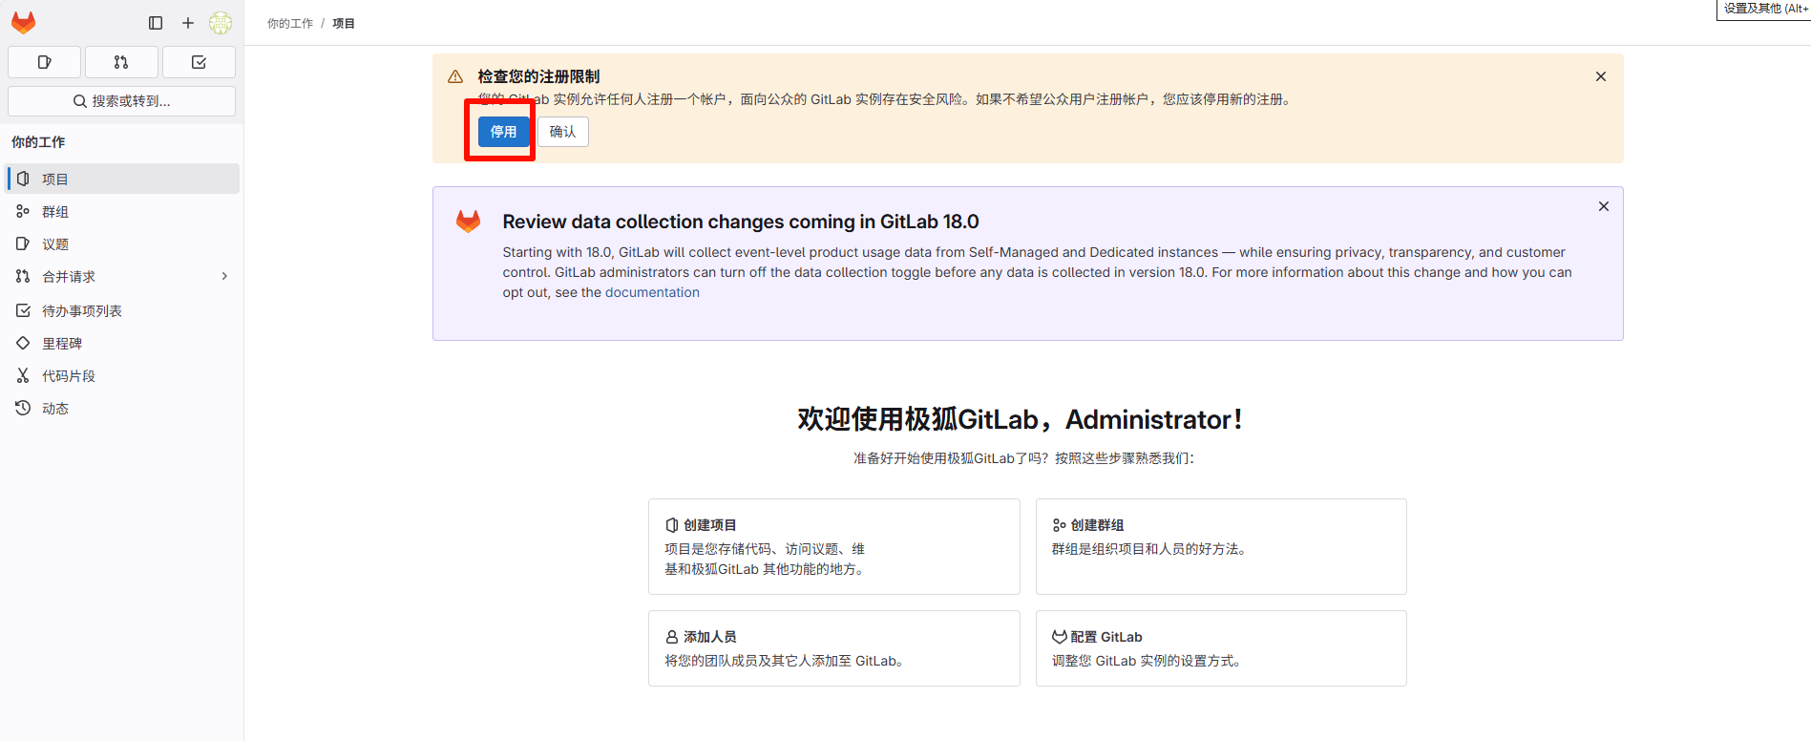Click the 里程碑 diamond icon

(x=23, y=343)
